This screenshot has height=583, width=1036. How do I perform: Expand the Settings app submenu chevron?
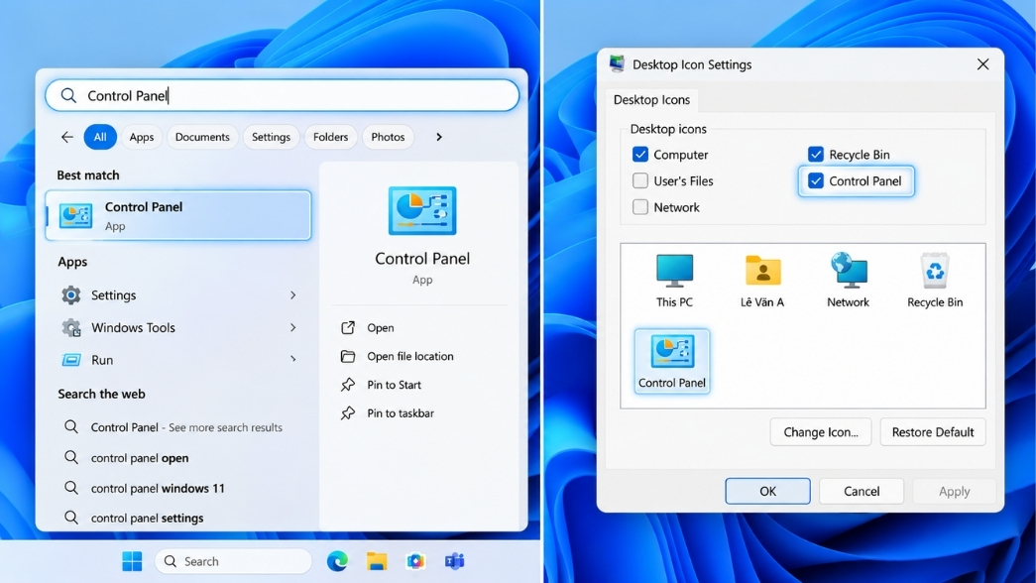coord(293,294)
